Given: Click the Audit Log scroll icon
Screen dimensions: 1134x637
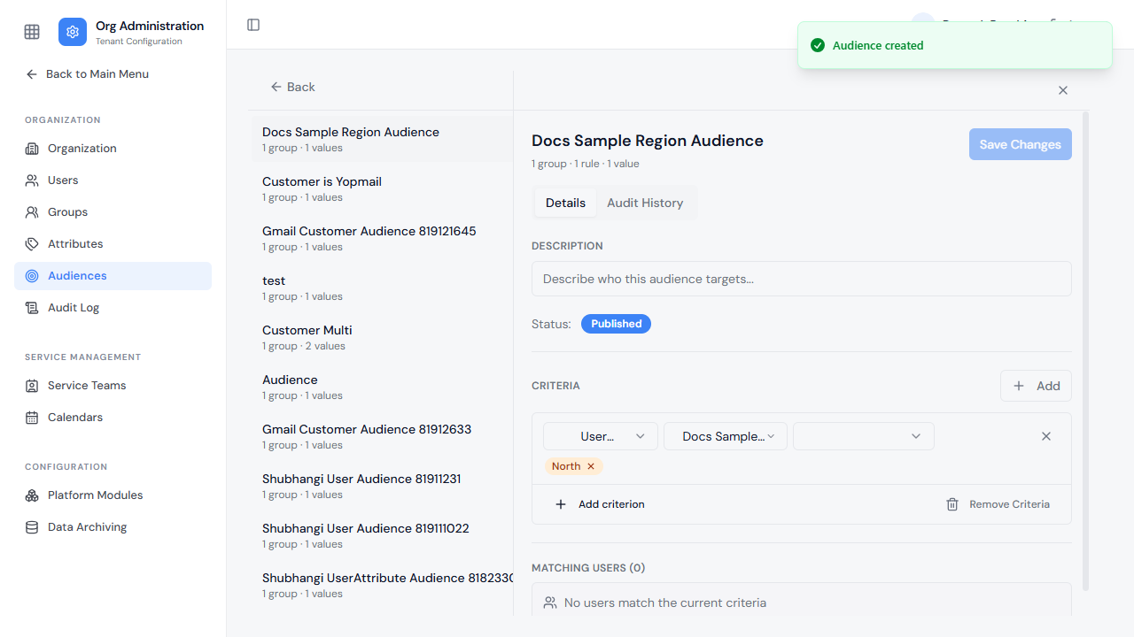Looking at the screenshot, I should click(x=32, y=308).
